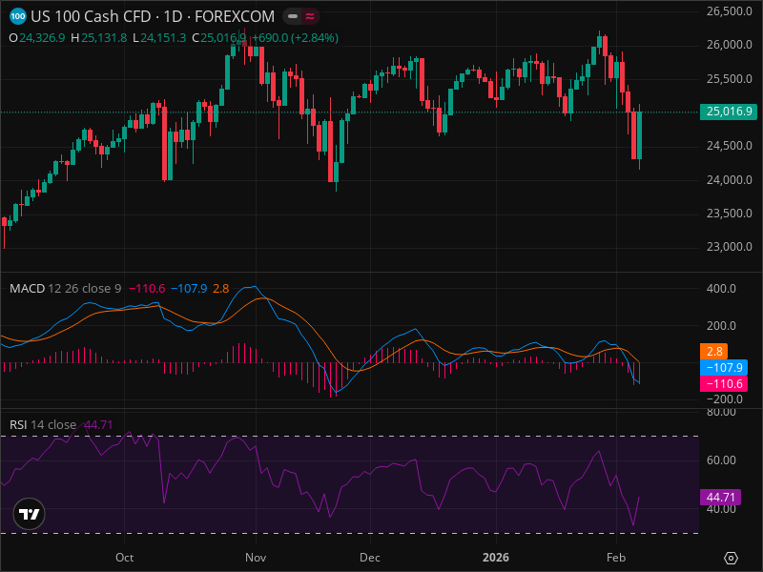Click the low price value 24,151.3
The width and height of the screenshot is (763, 572).
point(163,38)
